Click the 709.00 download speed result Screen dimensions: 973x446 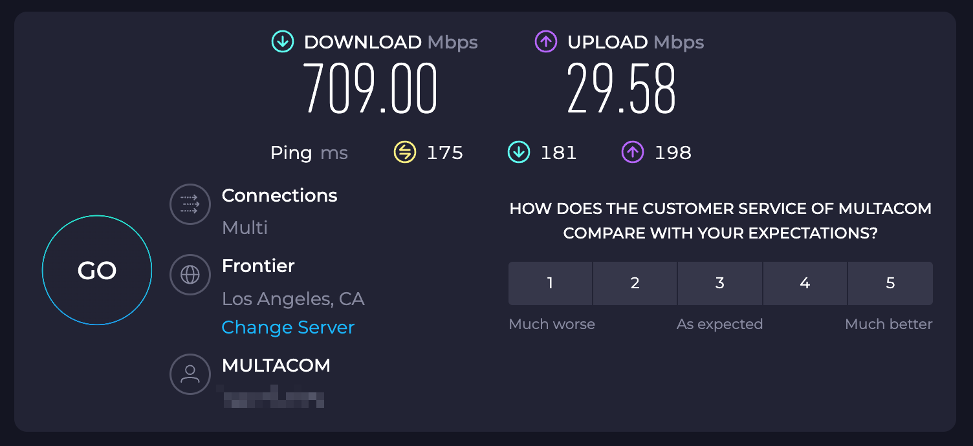click(371, 89)
